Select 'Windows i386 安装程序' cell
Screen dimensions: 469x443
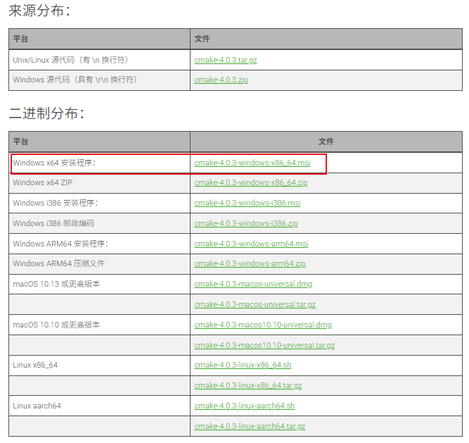click(100, 203)
